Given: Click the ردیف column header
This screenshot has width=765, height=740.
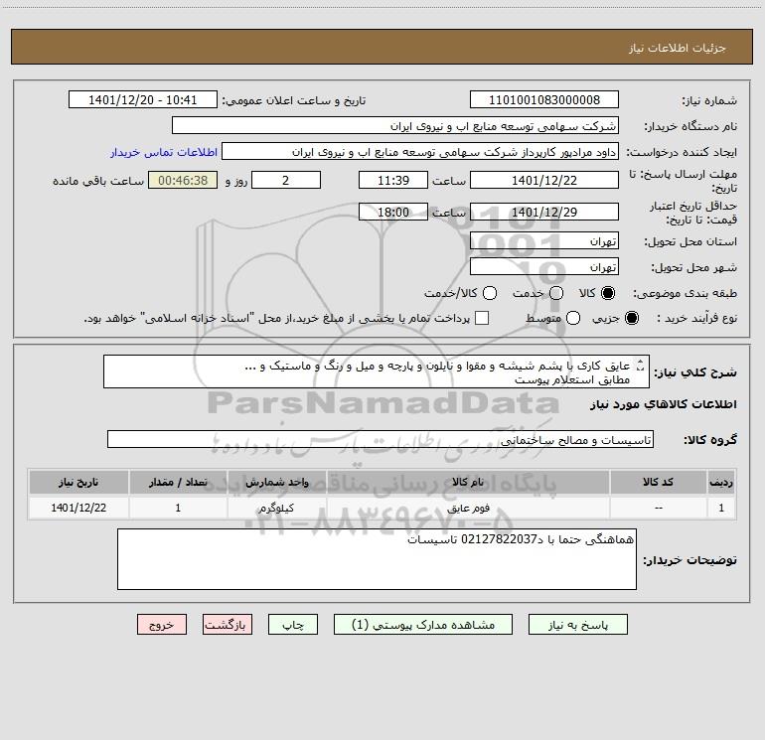Looking at the screenshot, I should [x=721, y=482].
